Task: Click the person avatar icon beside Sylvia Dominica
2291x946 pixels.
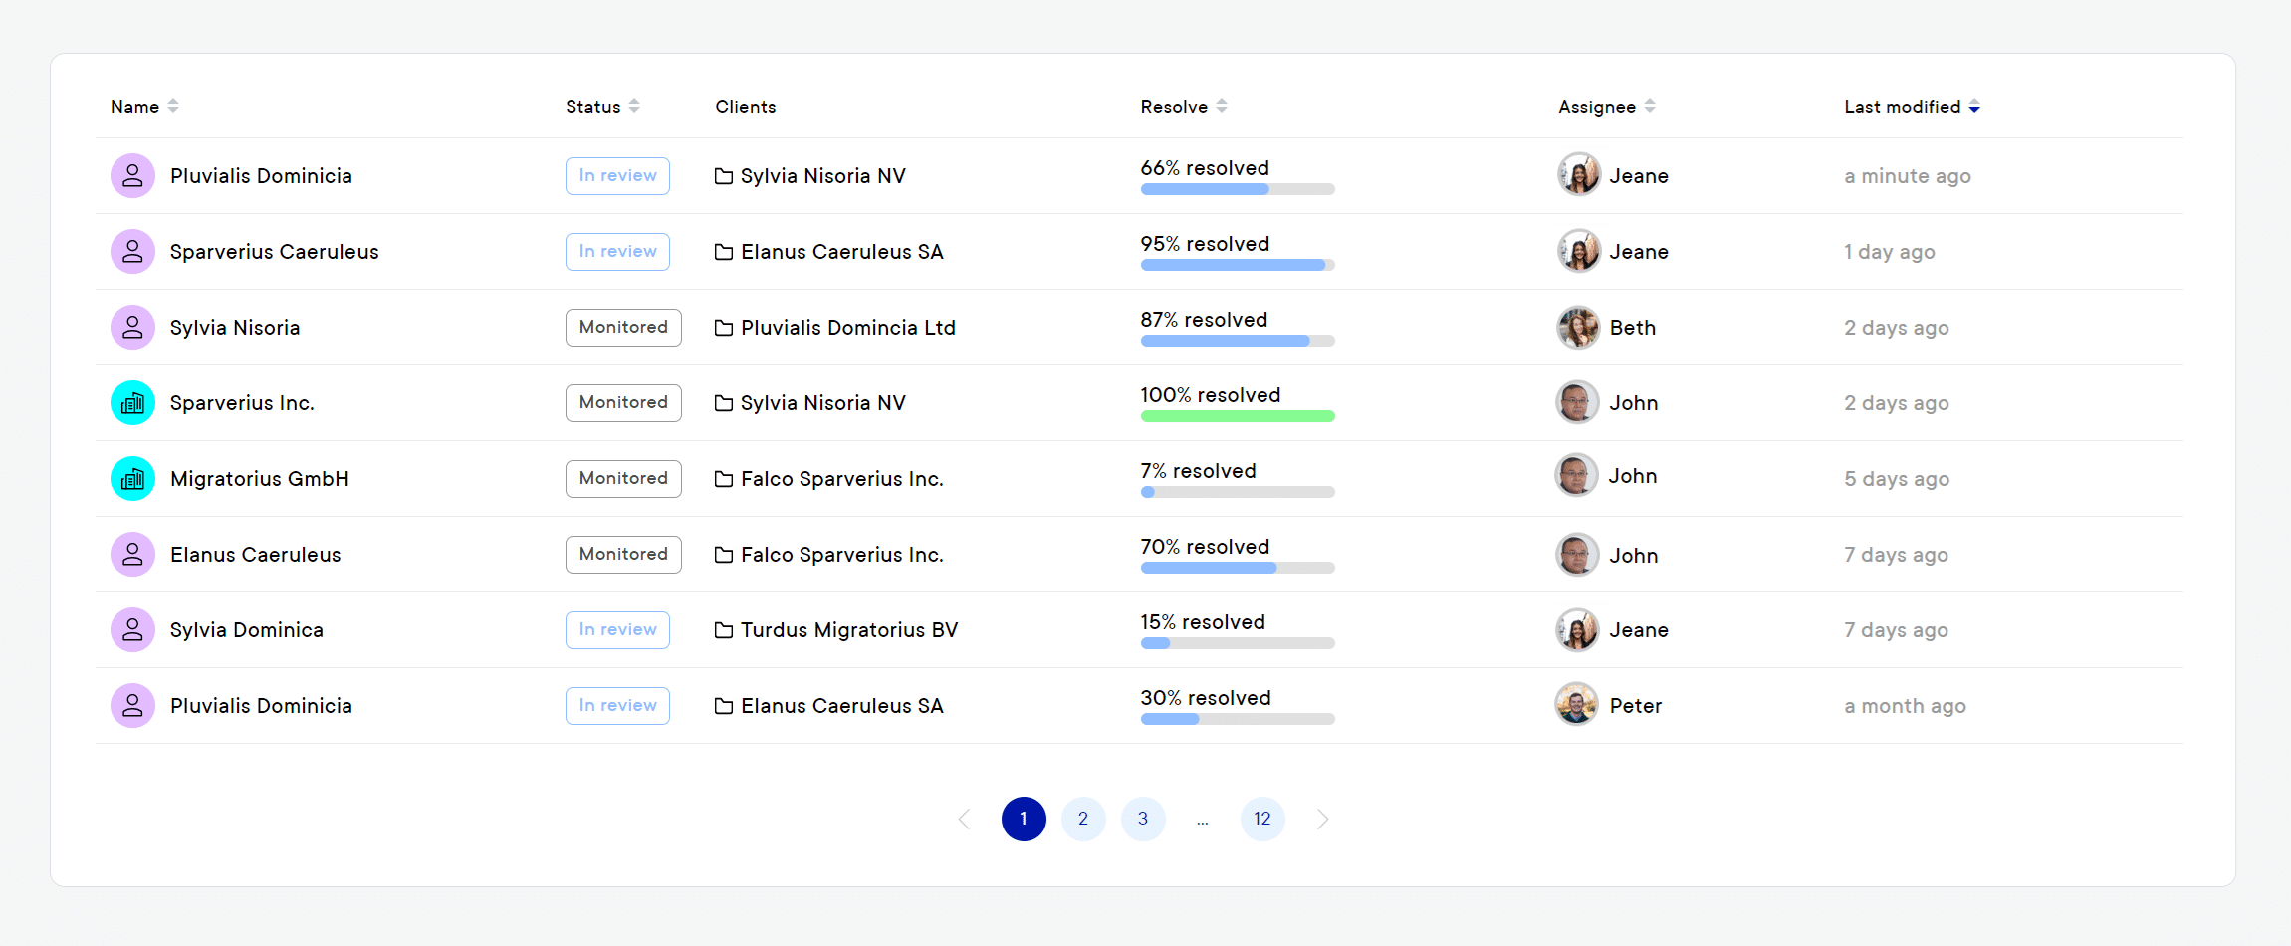Action: pyautogui.click(x=132, y=630)
